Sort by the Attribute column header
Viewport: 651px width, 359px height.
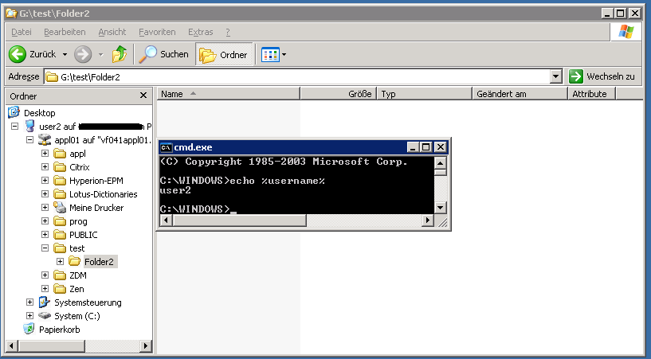[592, 94]
